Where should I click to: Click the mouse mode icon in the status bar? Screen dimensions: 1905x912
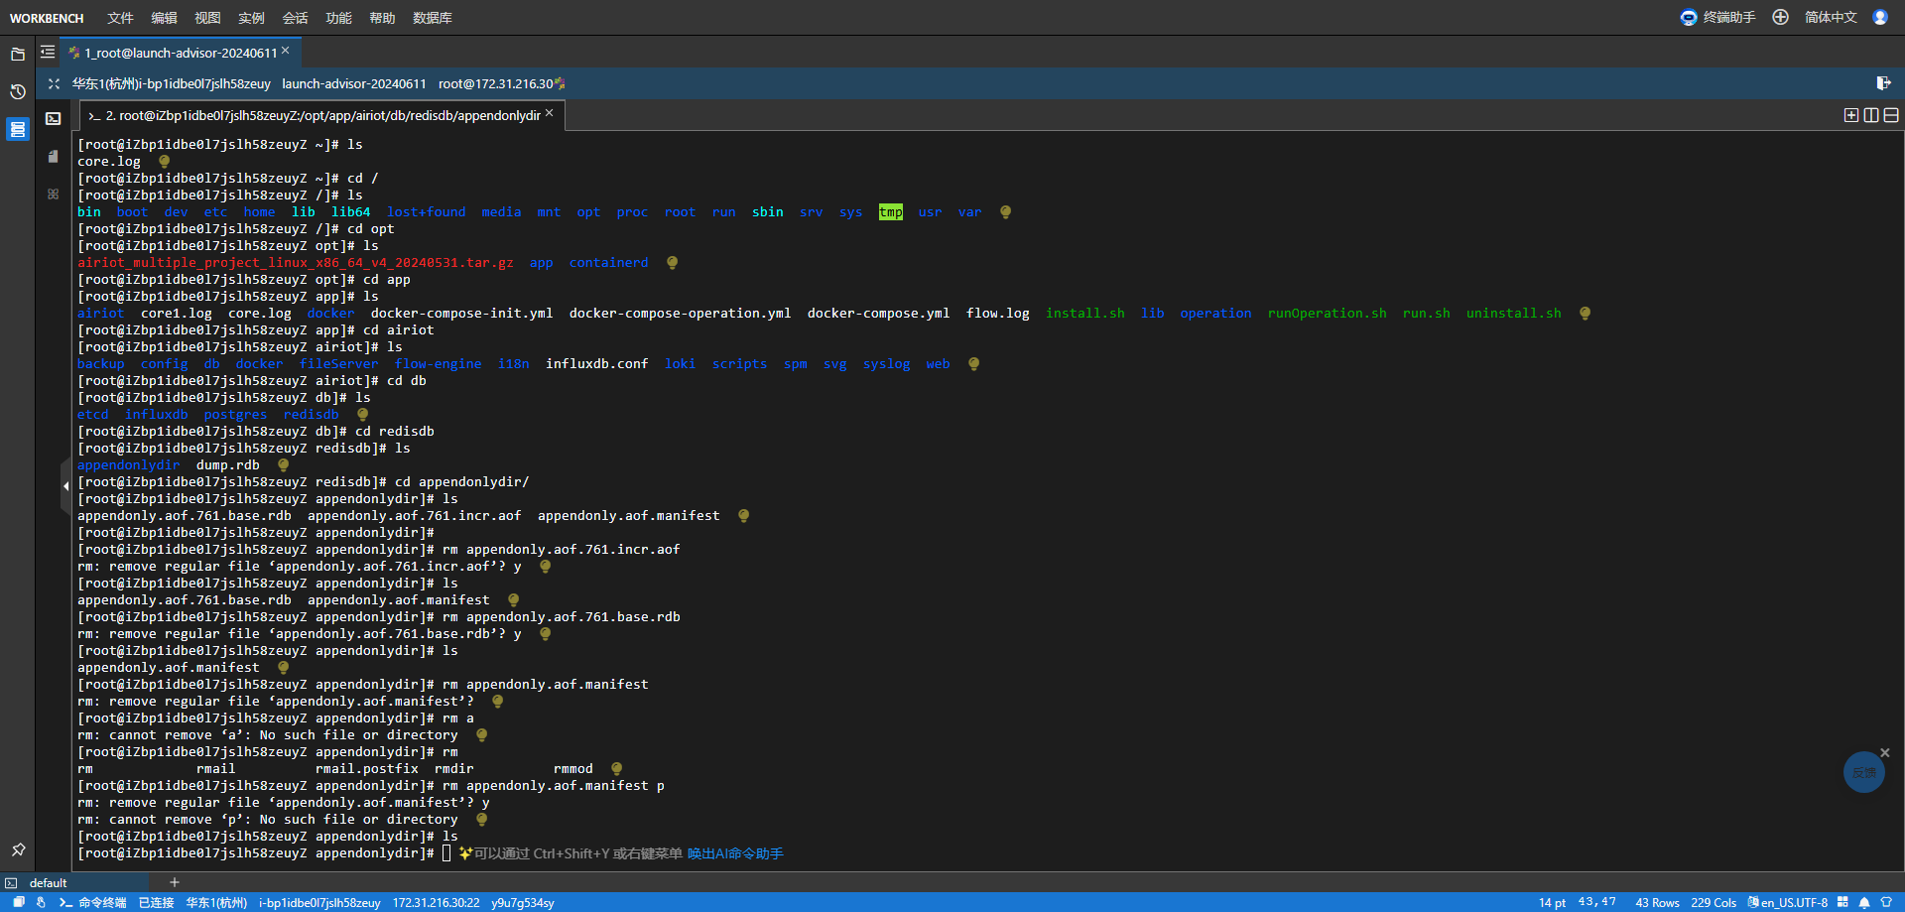pos(41,902)
